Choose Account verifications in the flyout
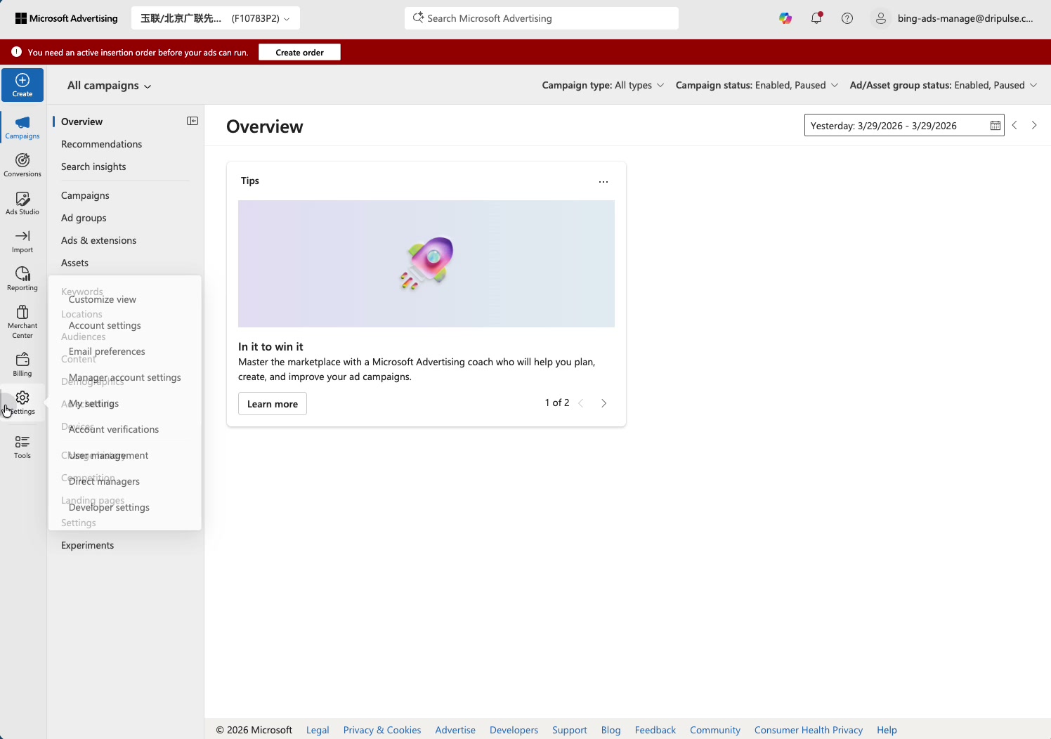Screen dimensions: 1051x739 pyautogui.click(x=114, y=429)
